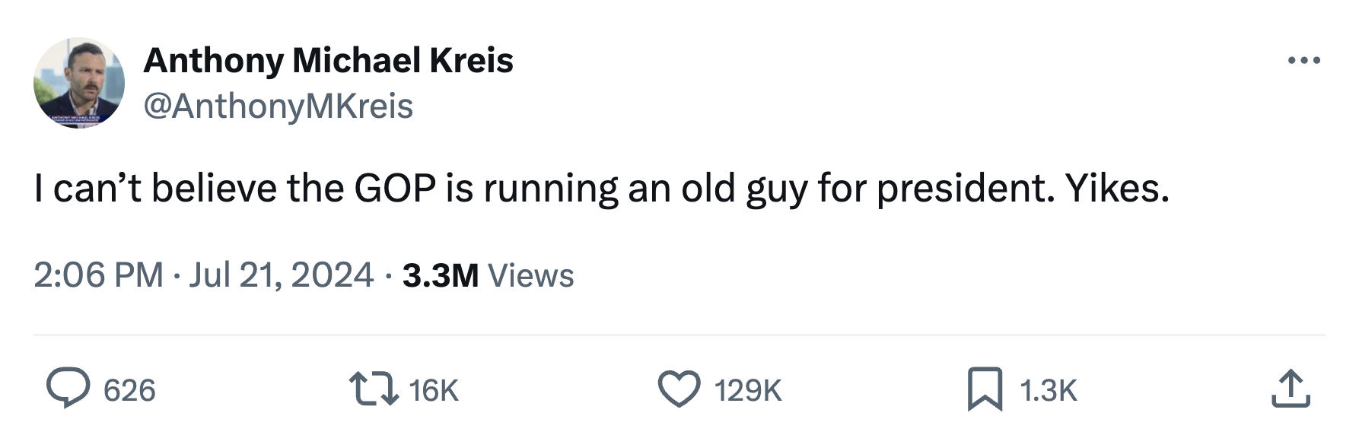This screenshot has width=1359, height=435.
Task: Visit the @AnthonyMKreis handle link
Action: coord(278,106)
